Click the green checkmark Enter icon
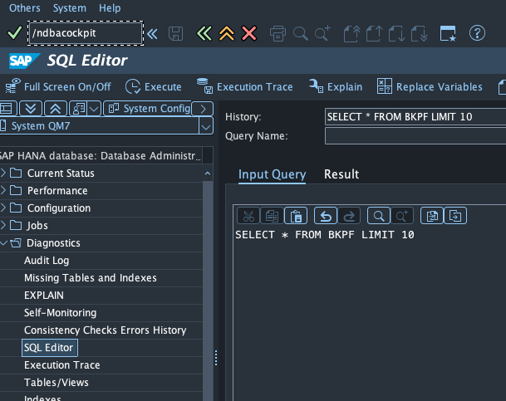This screenshot has width=506, height=401. click(x=14, y=32)
